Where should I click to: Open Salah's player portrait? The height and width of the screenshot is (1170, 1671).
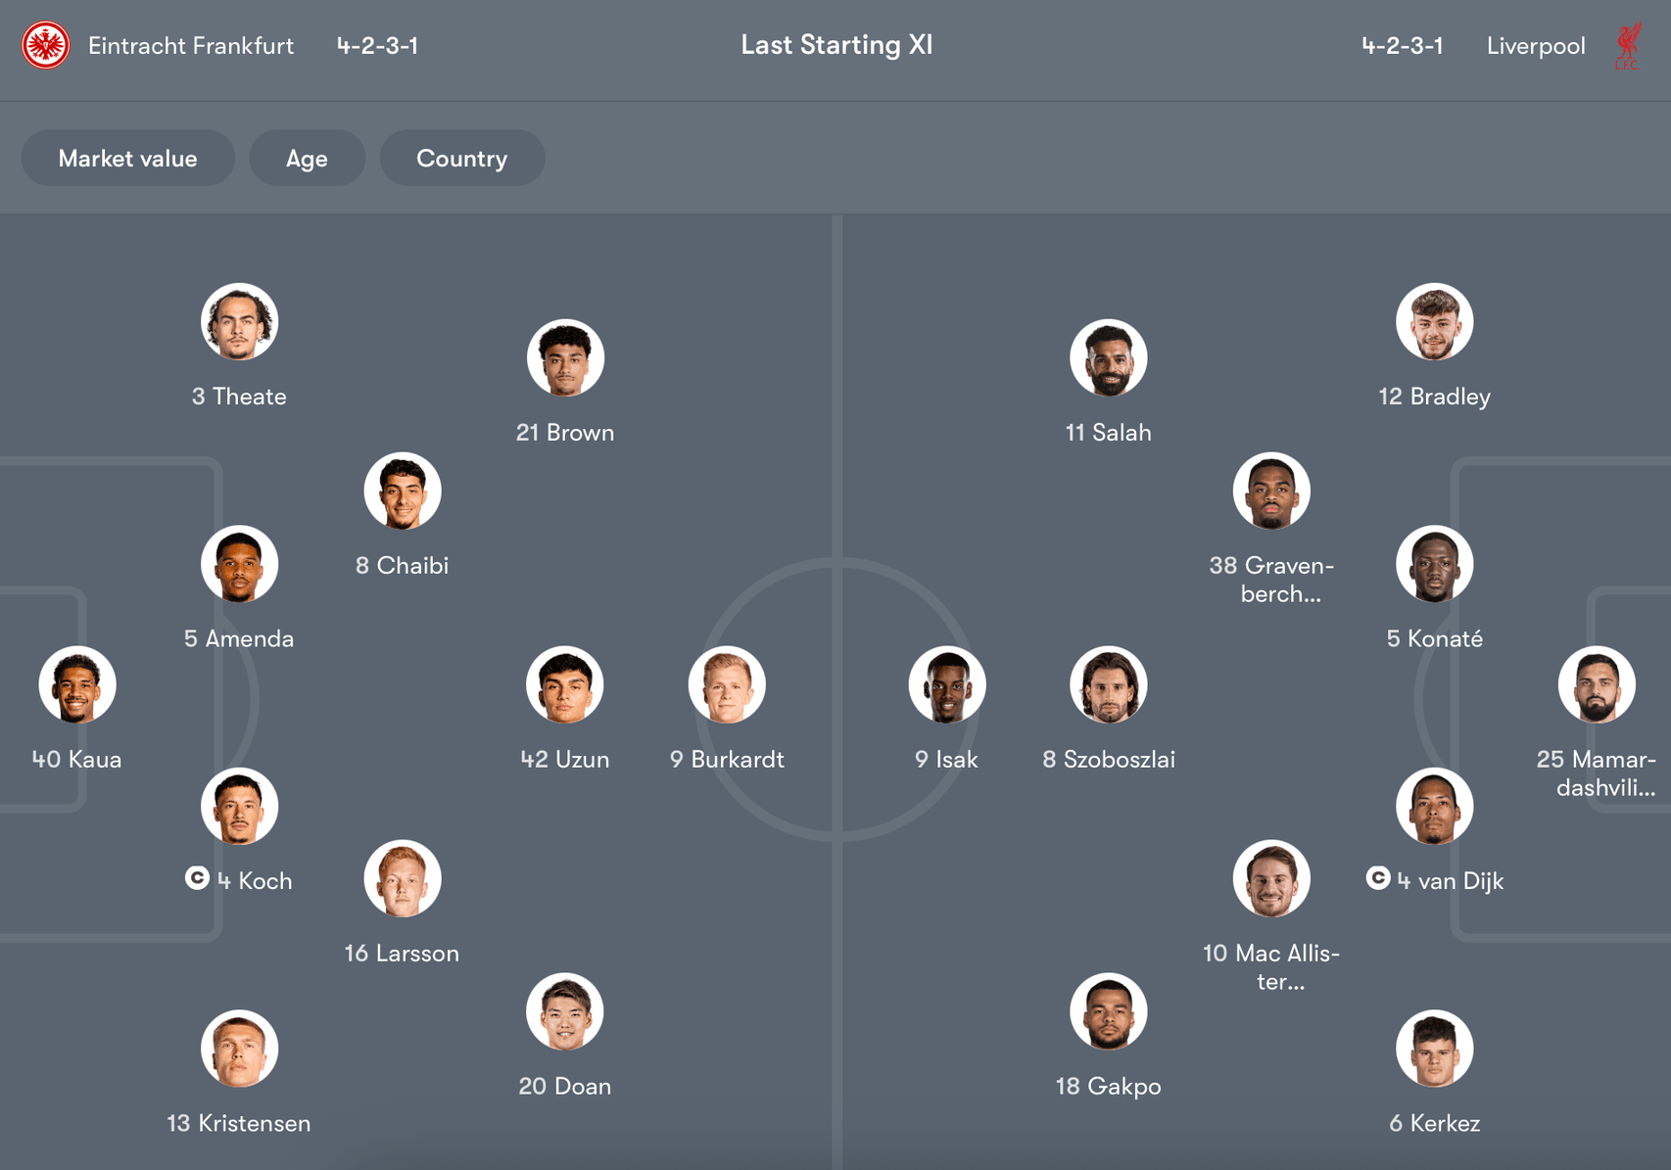[x=1108, y=358]
